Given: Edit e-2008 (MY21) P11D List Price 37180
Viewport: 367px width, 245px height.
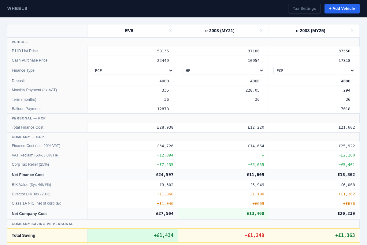Looking at the screenshot, I should coord(223,51).
